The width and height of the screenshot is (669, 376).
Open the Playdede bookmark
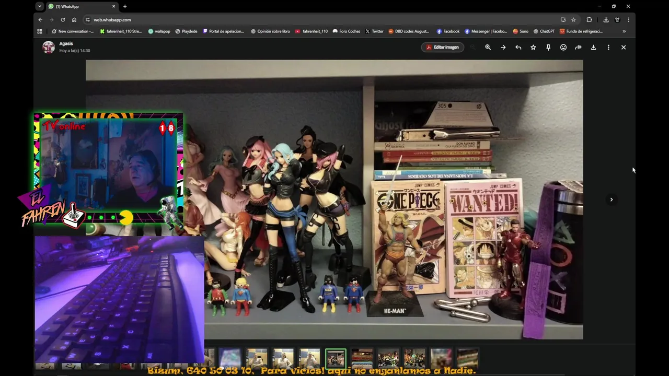click(x=186, y=31)
